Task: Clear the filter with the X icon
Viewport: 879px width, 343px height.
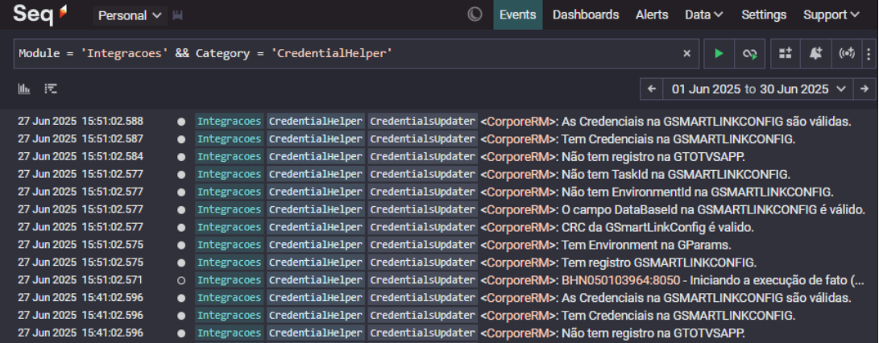Action: click(686, 54)
